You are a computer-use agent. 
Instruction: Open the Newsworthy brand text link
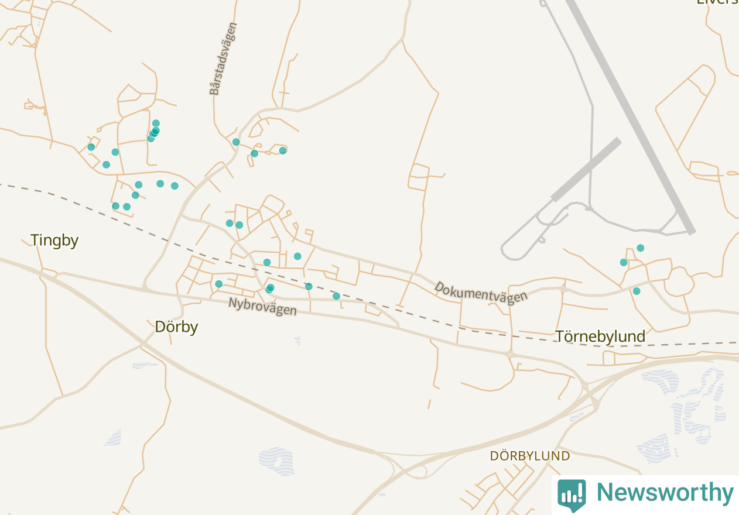pyautogui.click(x=665, y=493)
